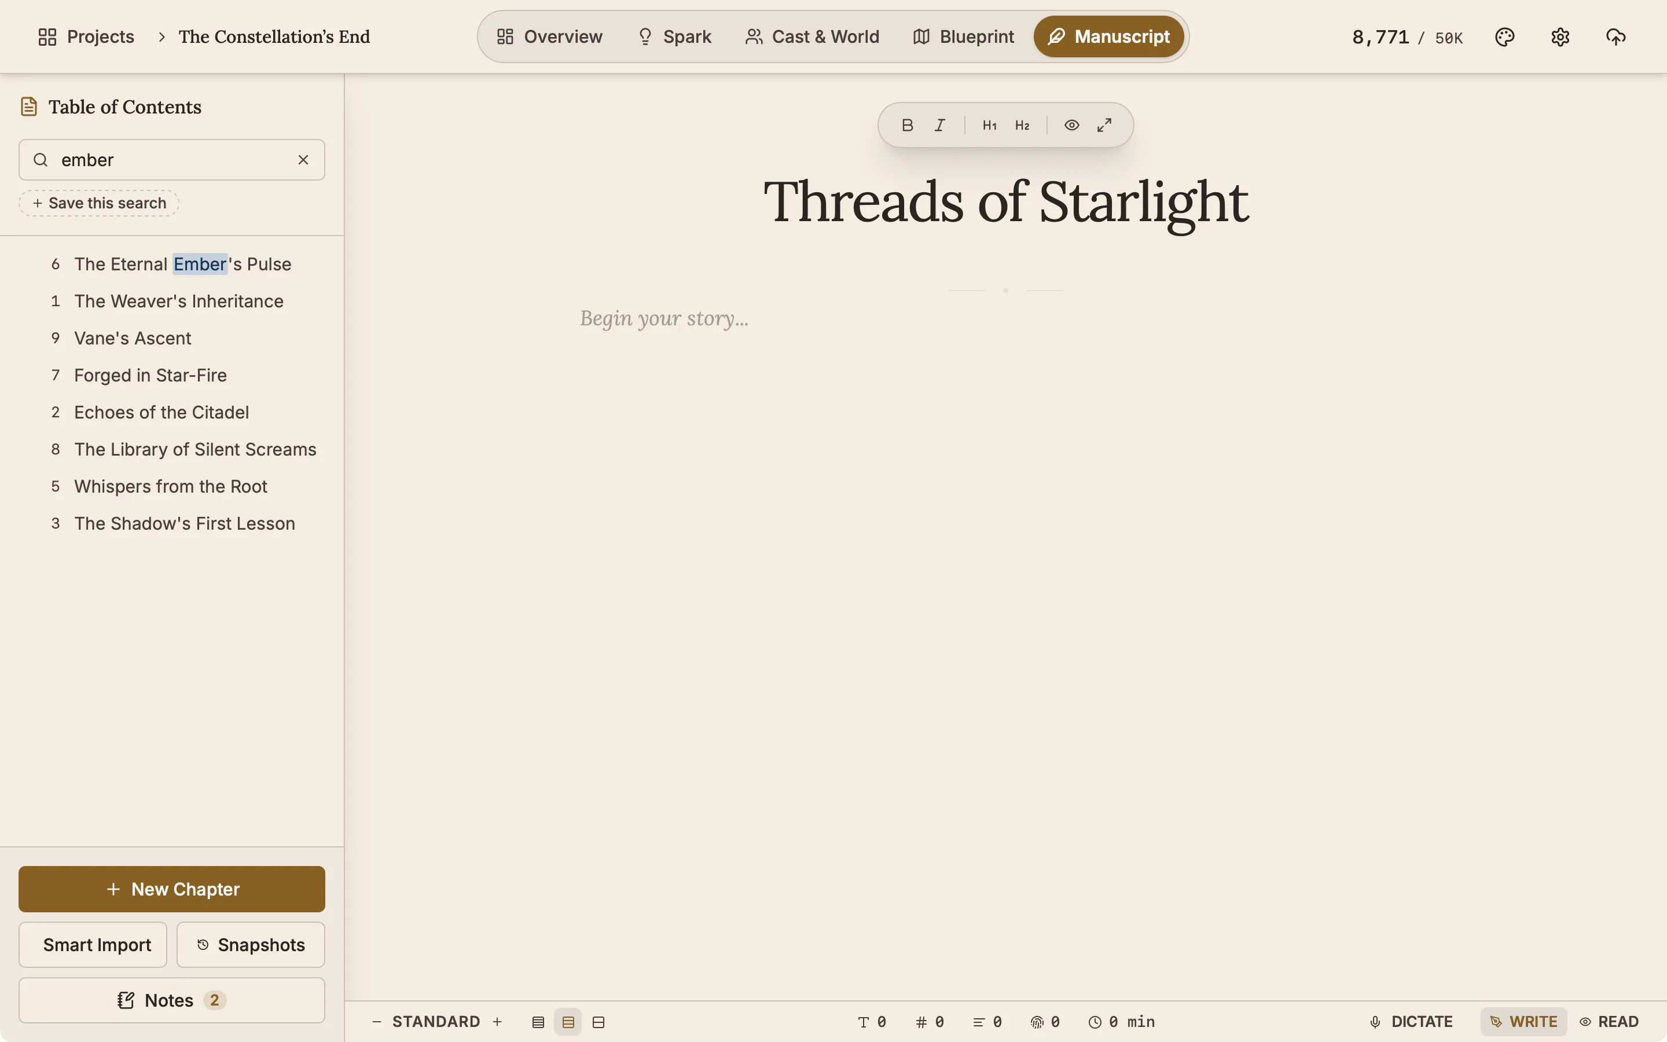This screenshot has width=1667, height=1042.
Task: Expand editor to fullscreen with the arrows icon
Action: coord(1104,124)
